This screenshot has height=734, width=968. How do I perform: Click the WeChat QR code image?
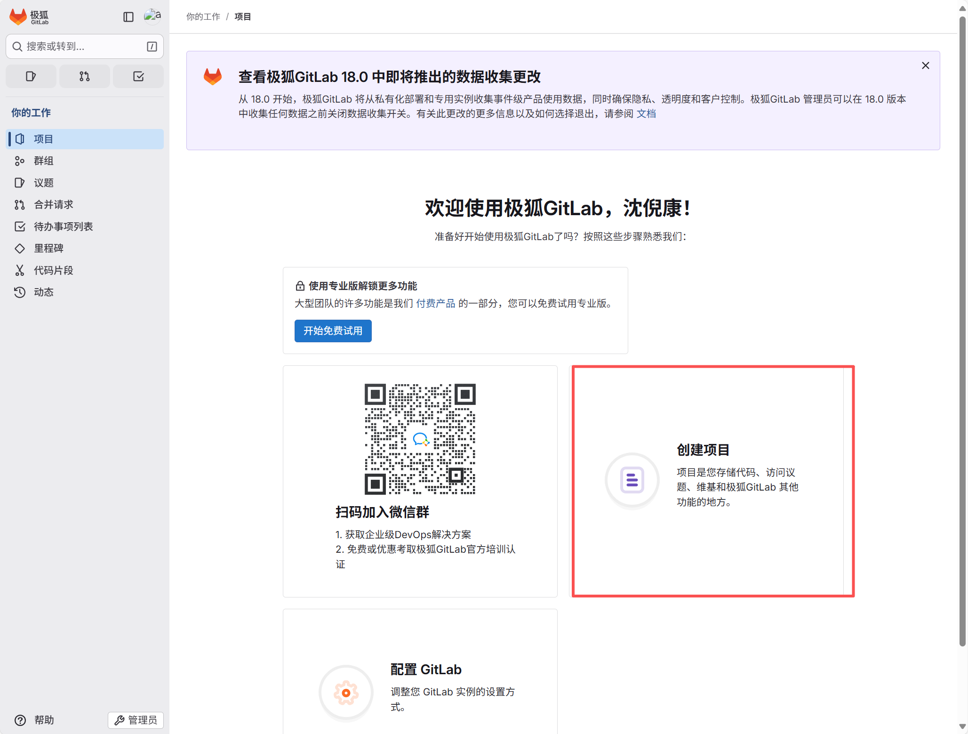tap(420, 439)
